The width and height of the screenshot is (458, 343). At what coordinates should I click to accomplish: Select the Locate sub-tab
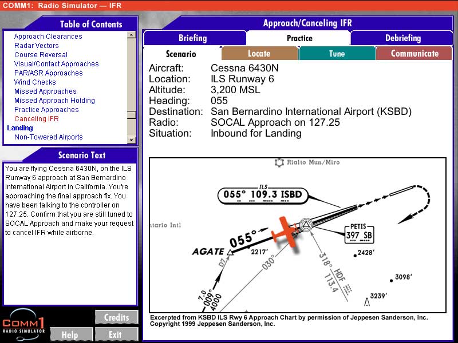[x=259, y=54]
